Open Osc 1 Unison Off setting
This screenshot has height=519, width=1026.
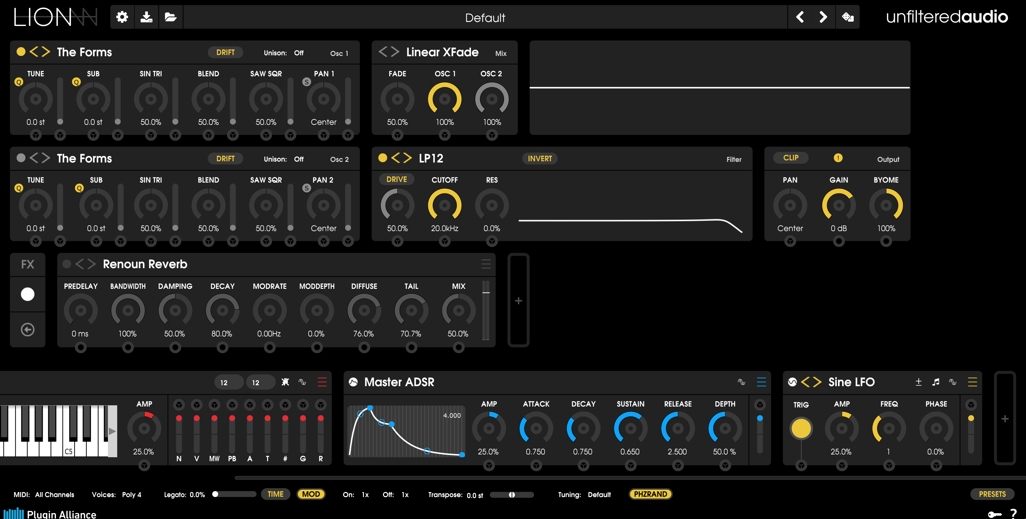[299, 53]
